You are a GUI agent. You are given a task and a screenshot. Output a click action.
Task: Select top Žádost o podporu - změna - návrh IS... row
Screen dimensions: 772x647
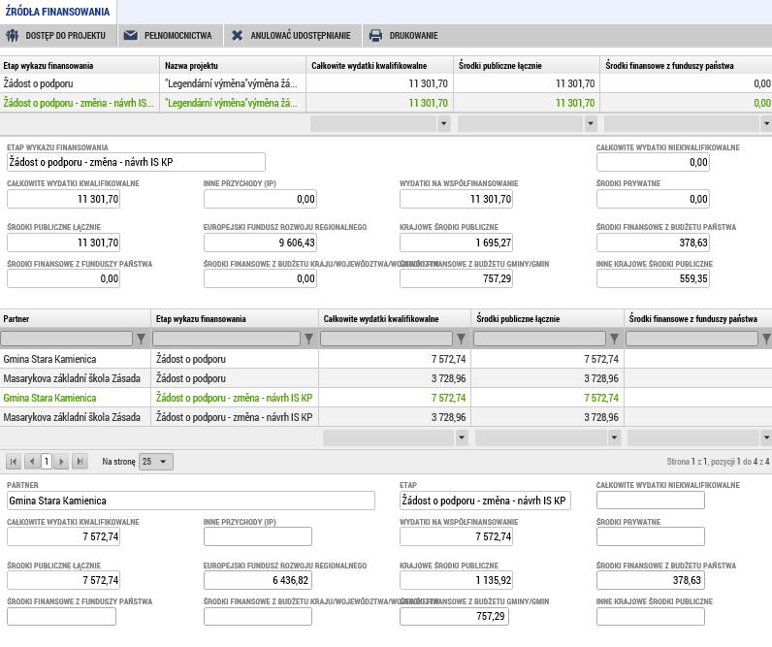(x=386, y=103)
